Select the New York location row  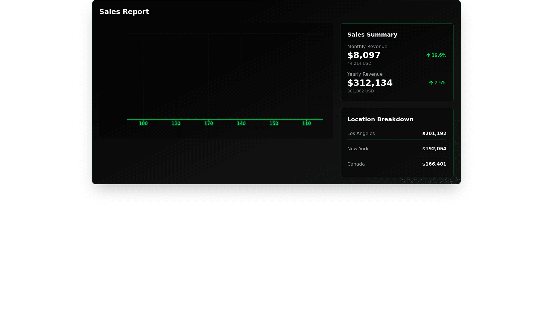pos(397,149)
